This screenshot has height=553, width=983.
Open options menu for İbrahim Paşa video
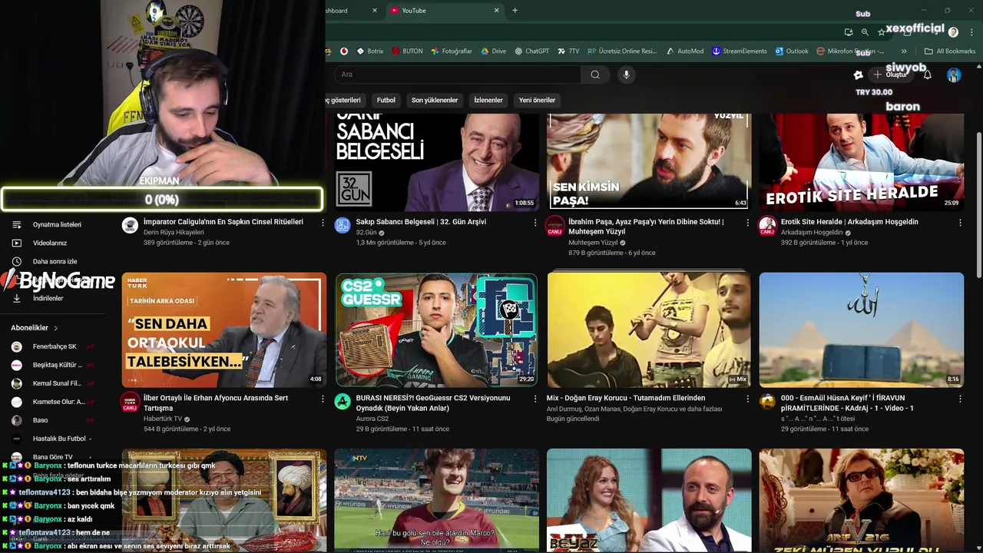point(747,223)
